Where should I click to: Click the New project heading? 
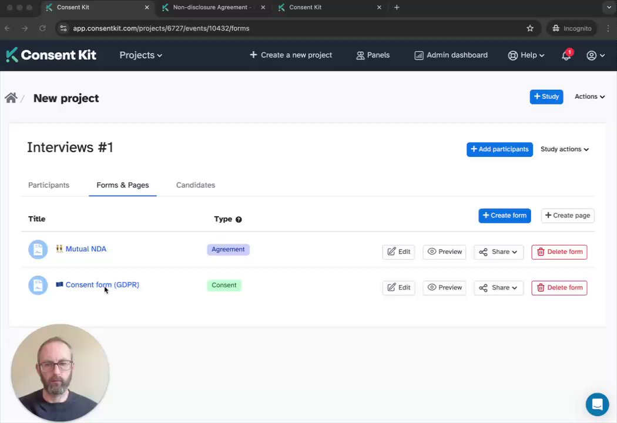pyautogui.click(x=66, y=98)
